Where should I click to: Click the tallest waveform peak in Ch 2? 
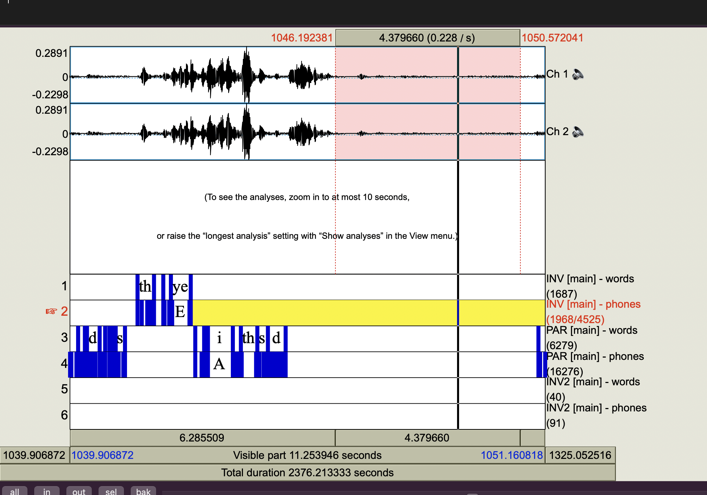247,132
